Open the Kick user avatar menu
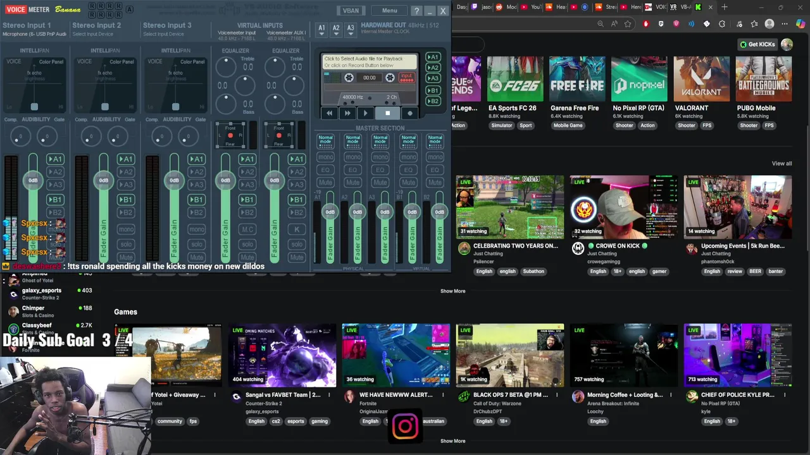The image size is (810, 455). 787,44
